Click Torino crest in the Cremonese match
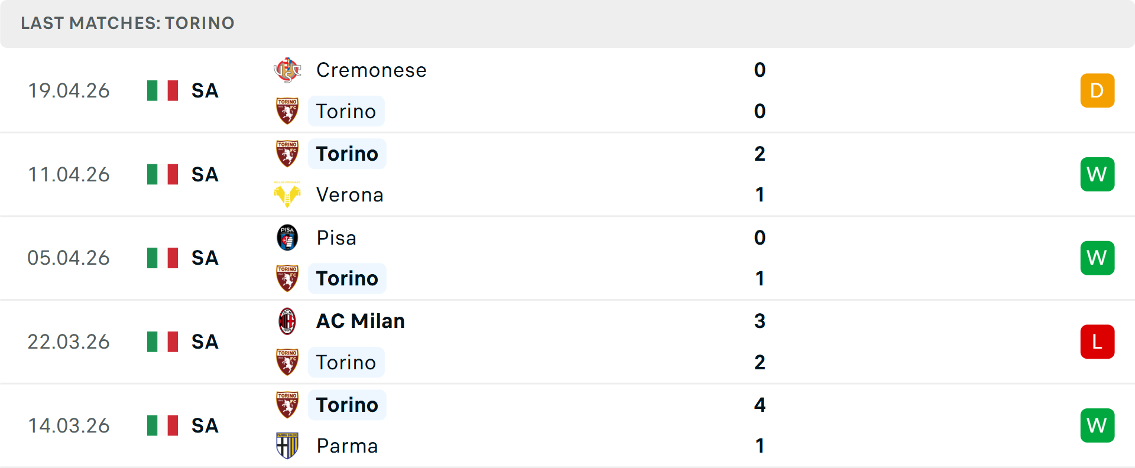The height and width of the screenshot is (468, 1135). pos(287,111)
